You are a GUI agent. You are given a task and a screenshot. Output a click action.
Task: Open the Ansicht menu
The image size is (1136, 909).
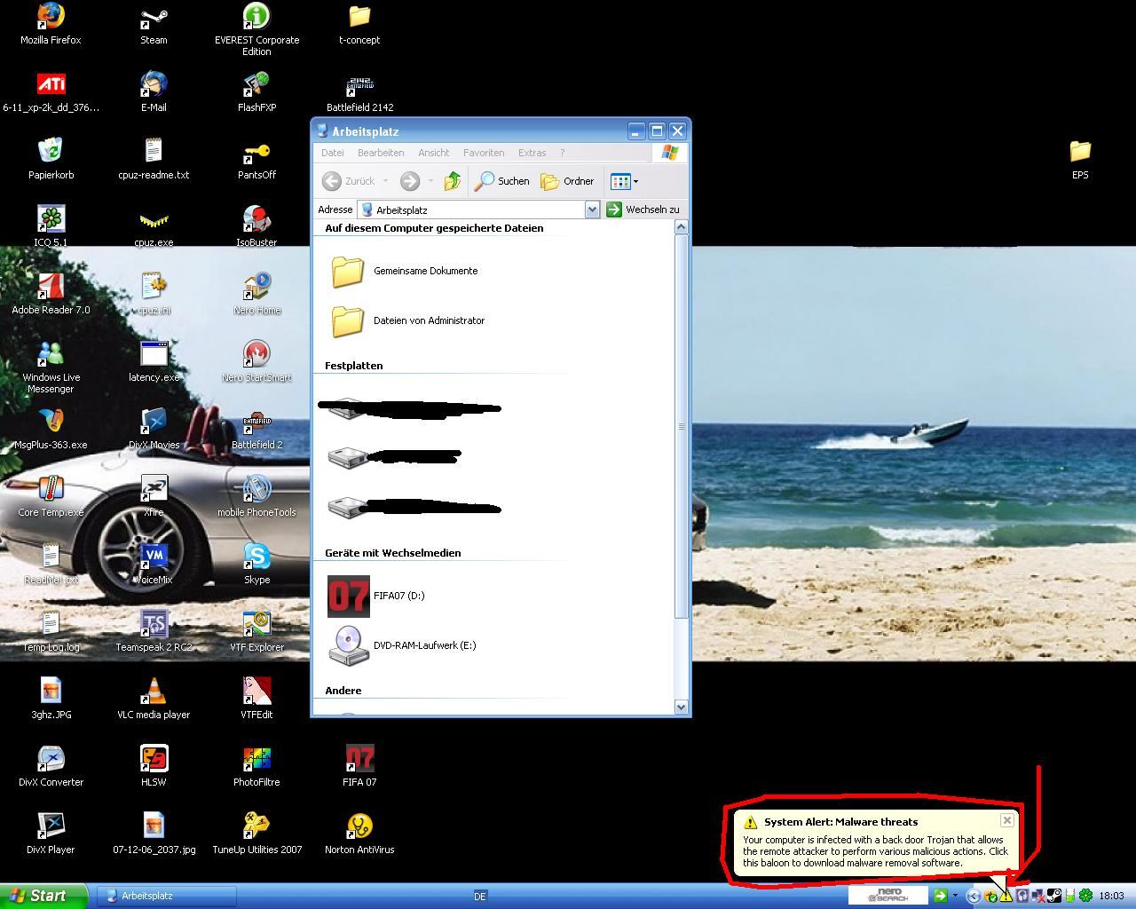[x=434, y=153]
